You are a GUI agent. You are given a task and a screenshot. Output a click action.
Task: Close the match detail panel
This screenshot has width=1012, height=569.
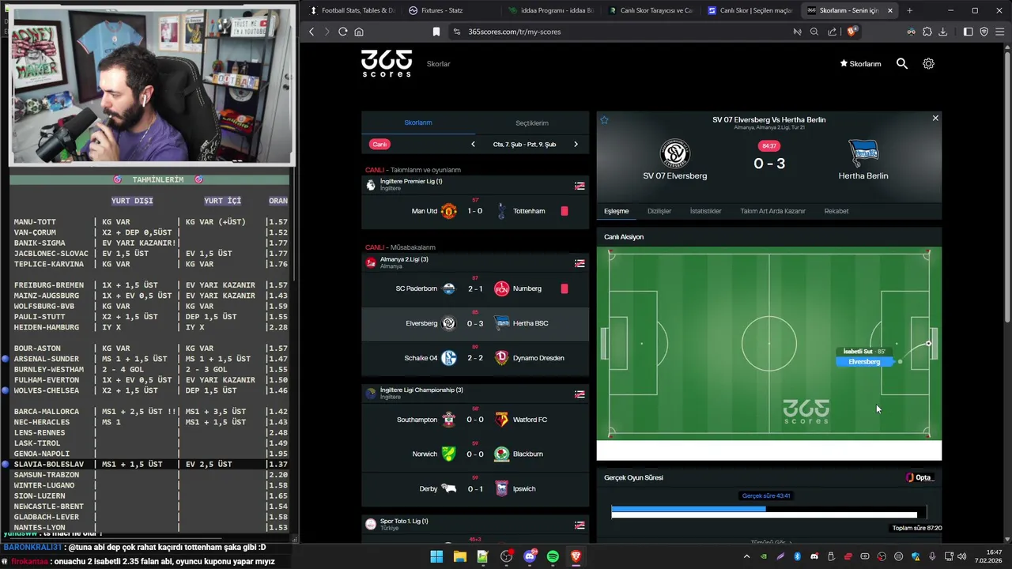(x=935, y=118)
